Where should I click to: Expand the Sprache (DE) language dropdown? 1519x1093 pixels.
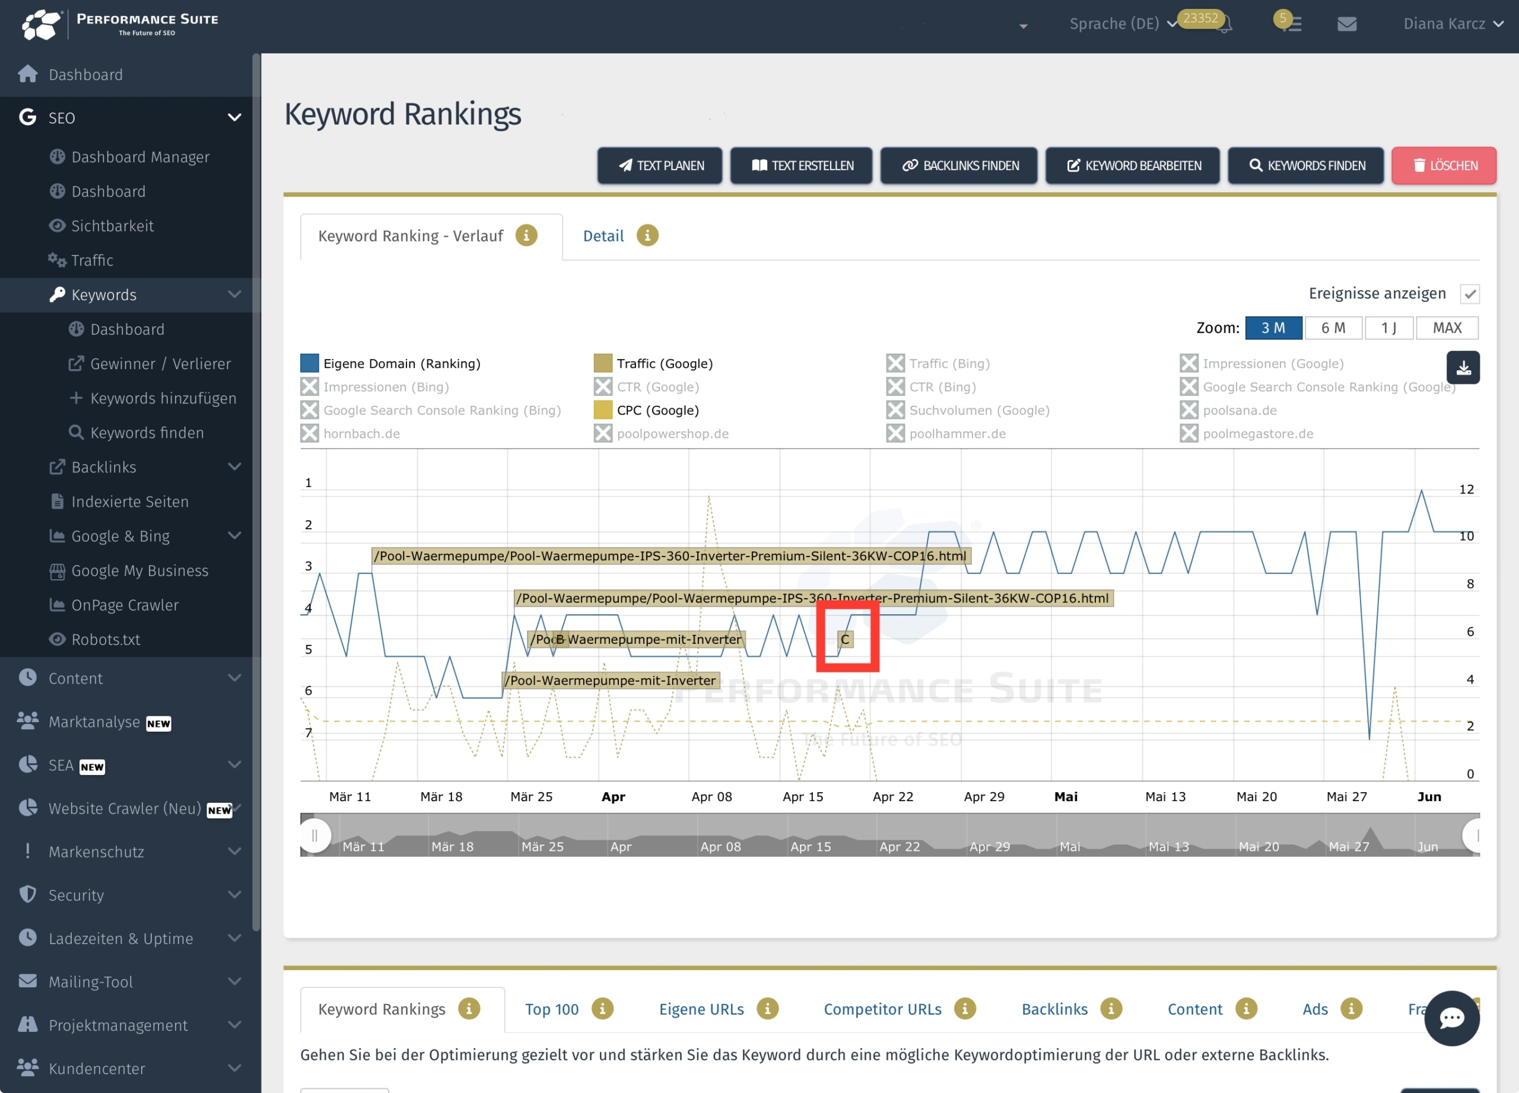[x=1123, y=24]
